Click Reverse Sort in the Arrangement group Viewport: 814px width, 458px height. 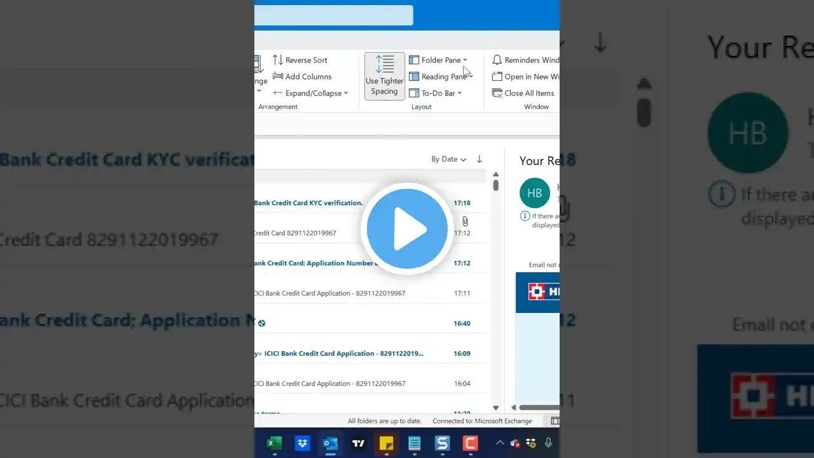[300, 60]
